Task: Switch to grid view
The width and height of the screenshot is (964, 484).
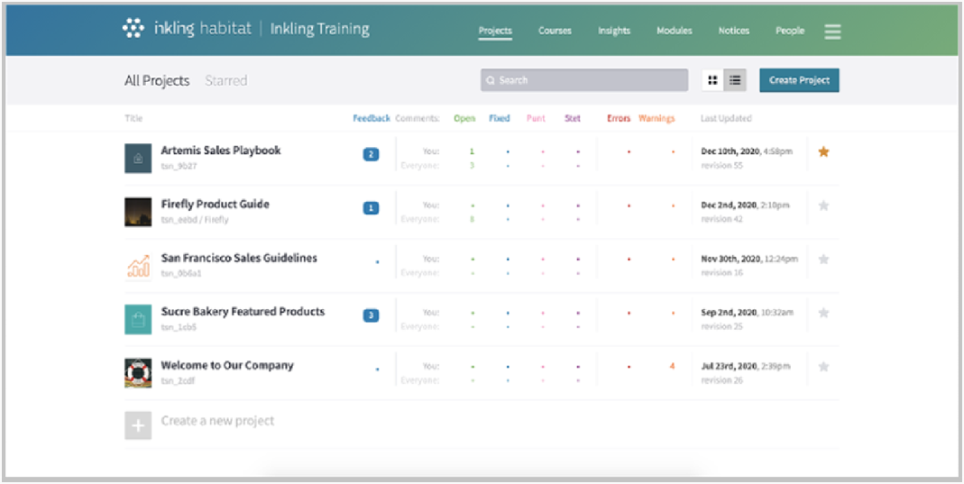Action: (712, 80)
